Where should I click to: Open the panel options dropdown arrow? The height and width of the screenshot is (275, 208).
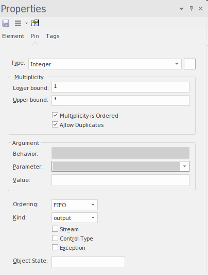181,9
